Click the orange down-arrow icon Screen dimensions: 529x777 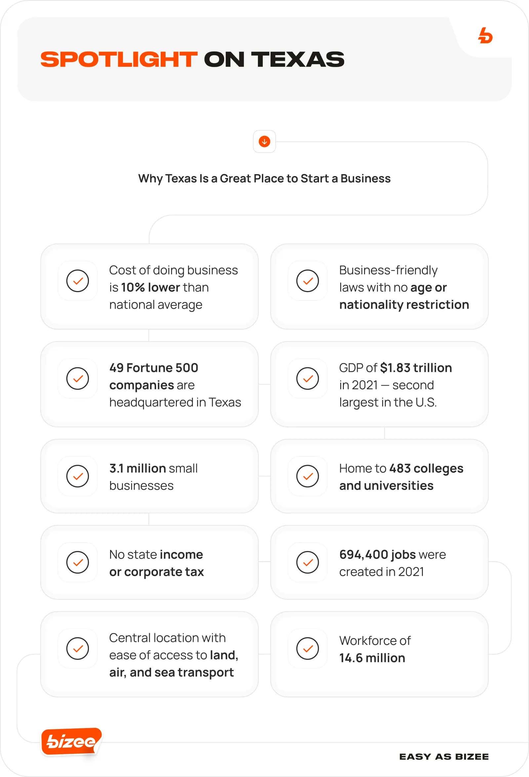click(264, 141)
